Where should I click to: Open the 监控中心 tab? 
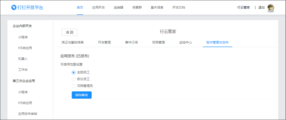click(186, 42)
